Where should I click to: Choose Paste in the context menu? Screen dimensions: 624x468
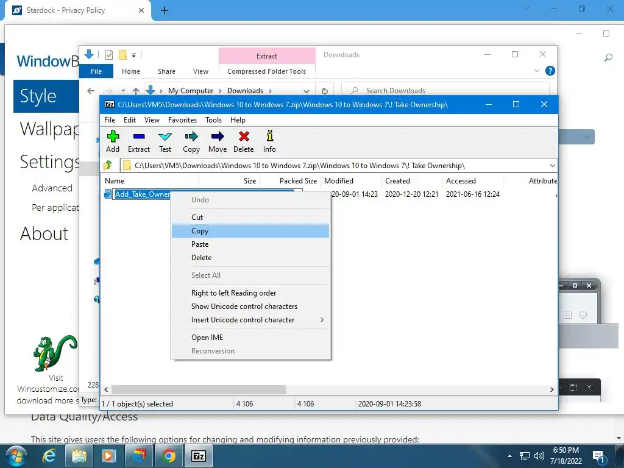coord(250,244)
